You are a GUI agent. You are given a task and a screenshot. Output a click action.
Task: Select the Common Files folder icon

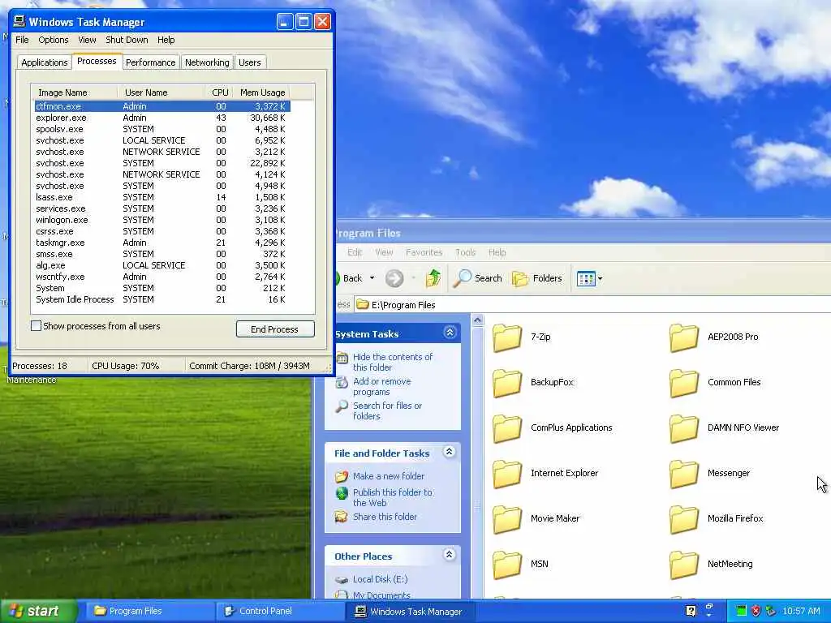[x=683, y=383]
